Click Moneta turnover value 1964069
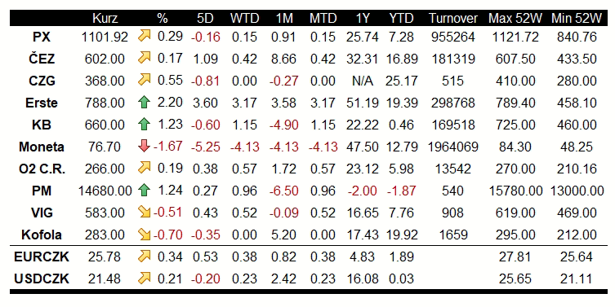This screenshot has height=307, width=615. coord(453,147)
